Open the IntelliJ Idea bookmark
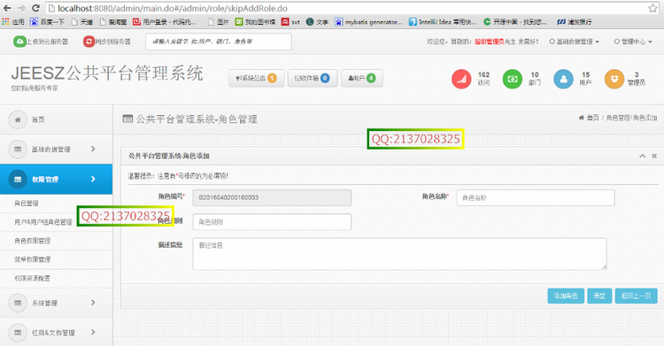This screenshot has width=664, height=346. pos(442,21)
